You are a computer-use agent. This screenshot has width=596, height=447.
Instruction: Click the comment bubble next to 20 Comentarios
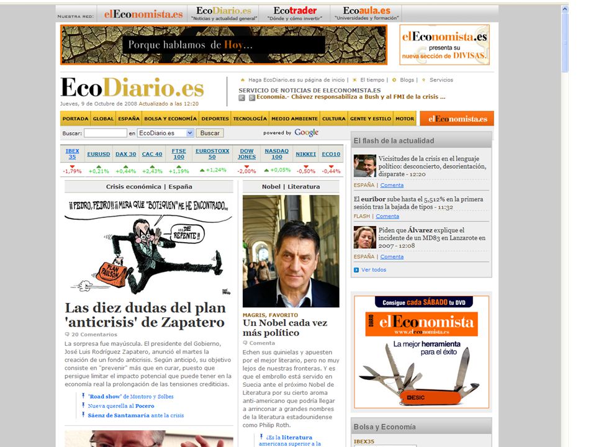tap(67, 335)
